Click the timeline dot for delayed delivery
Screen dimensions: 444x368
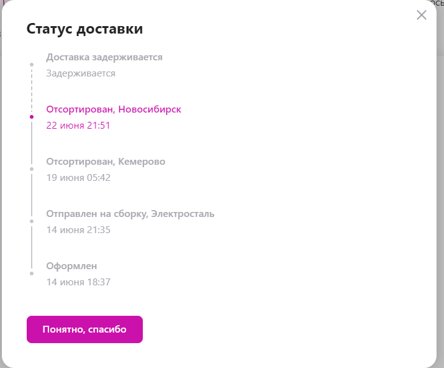click(x=32, y=64)
